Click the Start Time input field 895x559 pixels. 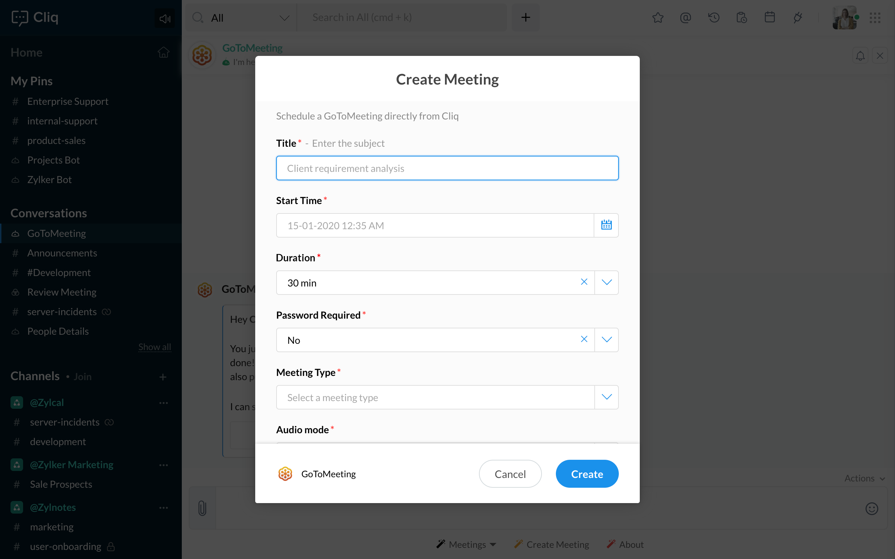coord(435,225)
